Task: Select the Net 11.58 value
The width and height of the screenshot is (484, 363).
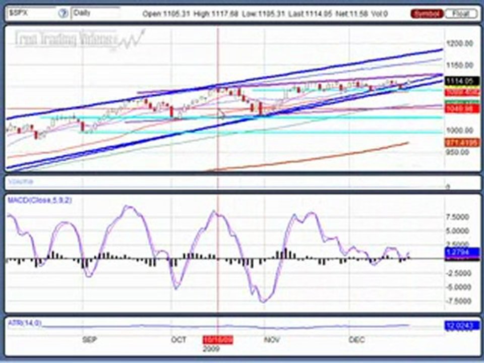Action: [351, 14]
